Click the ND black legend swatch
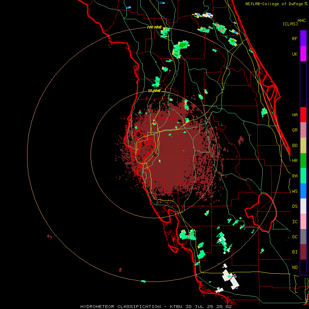Image resolution: width=309 pixels, height=309 pixels. [303, 267]
